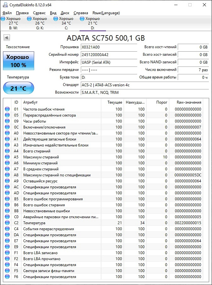The width and height of the screenshot is (212, 285).
Task: Click status icon for ID A0 row
Action: (x=7, y=133)
